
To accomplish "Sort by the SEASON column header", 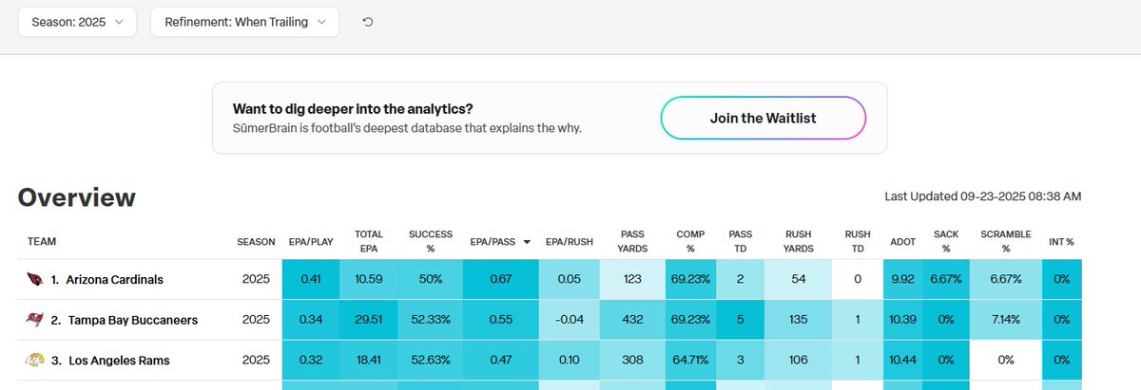I will click(x=256, y=242).
